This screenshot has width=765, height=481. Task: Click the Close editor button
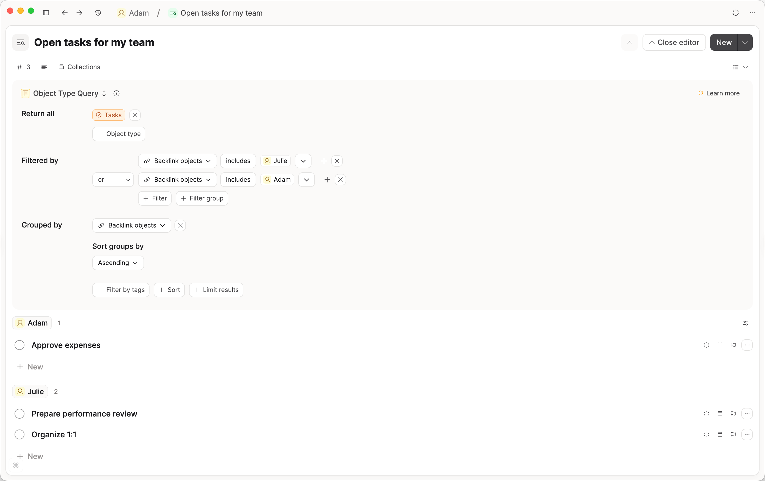pyautogui.click(x=673, y=42)
